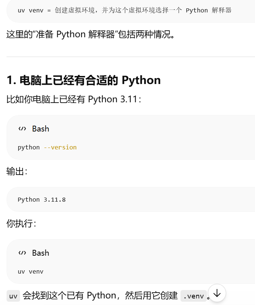Click the Bash label above python --version
The height and width of the screenshot is (305, 255).
pyautogui.click(x=41, y=129)
